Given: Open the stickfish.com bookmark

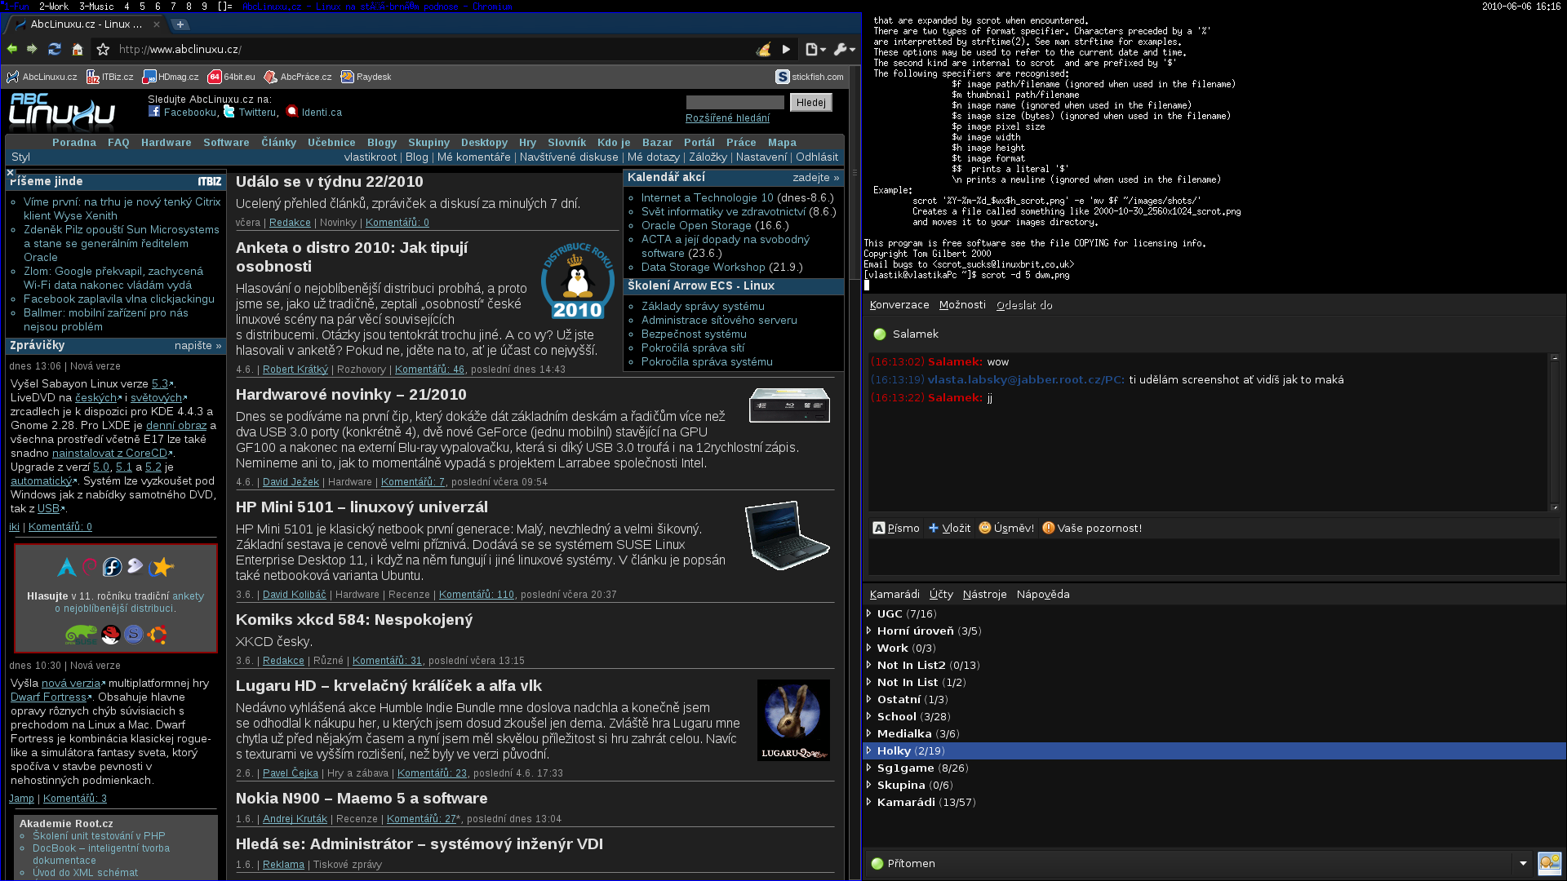Looking at the screenshot, I should click(810, 77).
